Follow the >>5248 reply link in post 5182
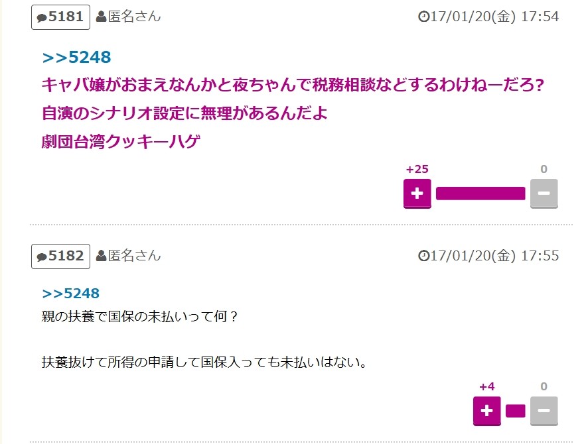Screen dimensions: 588x444 [71, 294]
